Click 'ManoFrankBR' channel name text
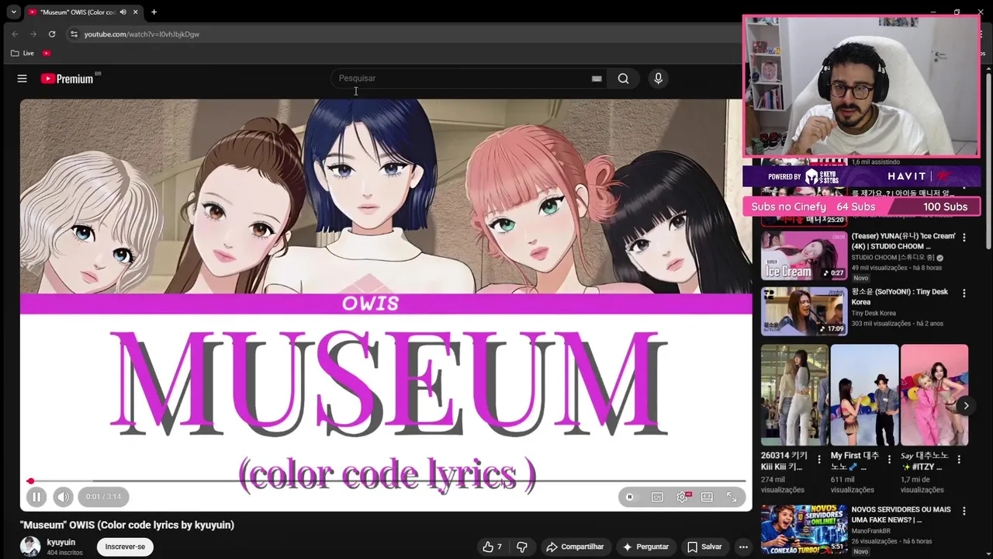Image resolution: width=993 pixels, height=559 pixels. [x=871, y=531]
